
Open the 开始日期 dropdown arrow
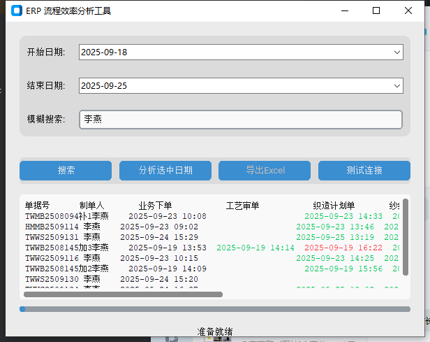click(396, 52)
